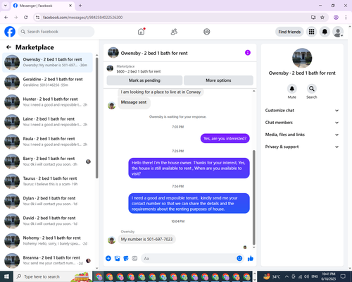Open the account profile avatar menu

point(338,32)
